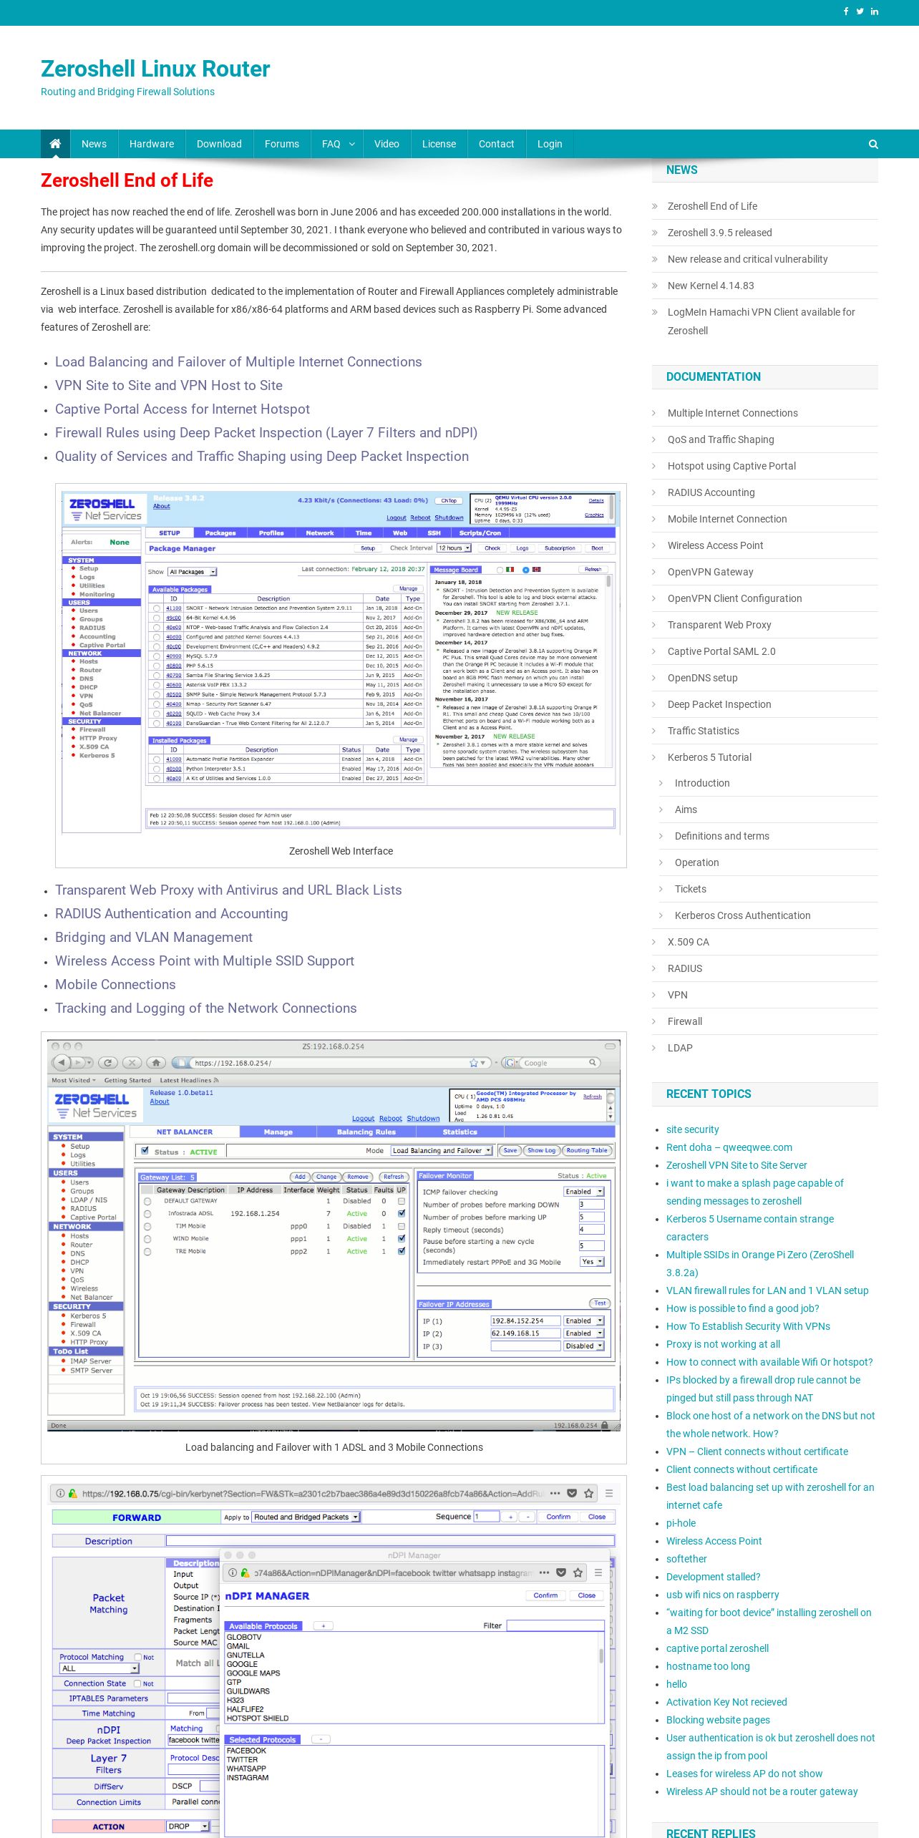Open captive portal zeroshell topic
Viewport: 919px width, 1838px height.
[x=717, y=1648]
